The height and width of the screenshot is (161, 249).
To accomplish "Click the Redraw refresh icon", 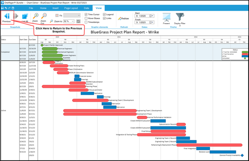I will [x=120, y=19].
